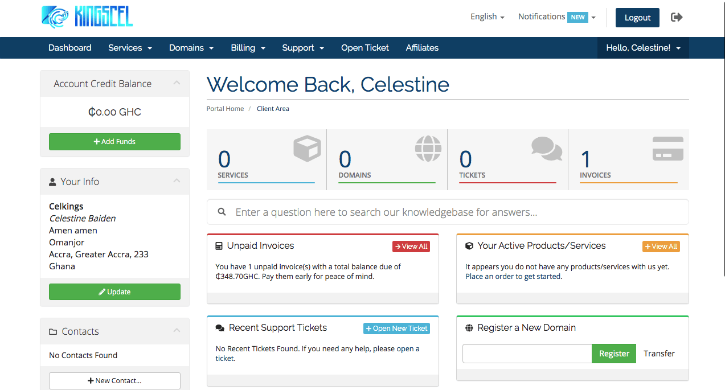Image resolution: width=725 pixels, height=390 pixels.
Task: Collapse the Contacts panel
Action: [177, 331]
